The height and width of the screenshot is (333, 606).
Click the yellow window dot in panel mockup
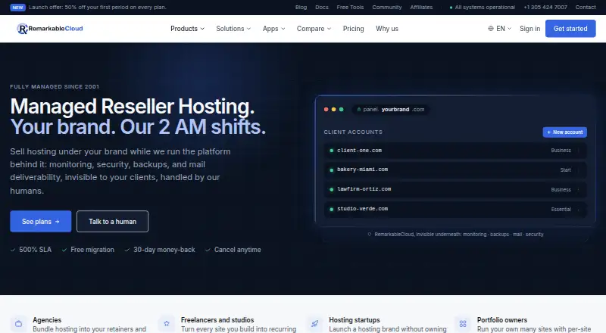click(x=333, y=110)
